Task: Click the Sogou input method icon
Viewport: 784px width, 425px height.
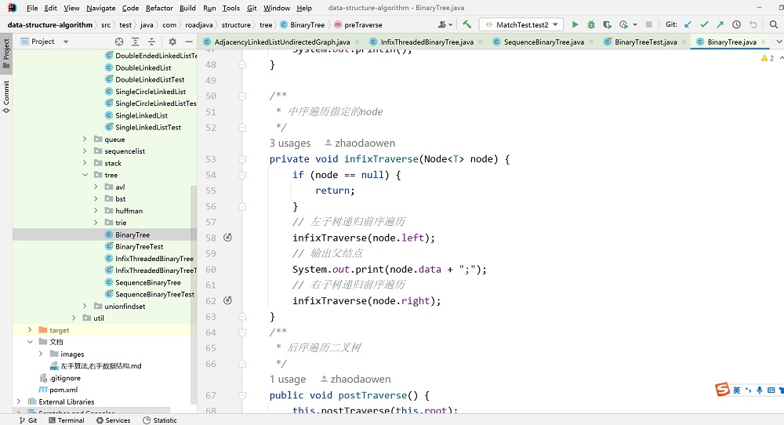Action: coord(723,389)
